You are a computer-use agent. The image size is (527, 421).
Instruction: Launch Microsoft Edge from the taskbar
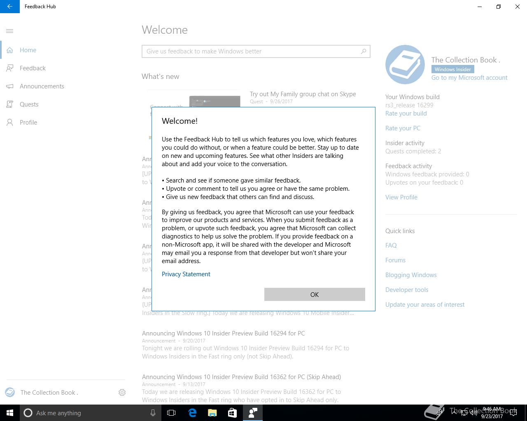pyautogui.click(x=192, y=413)
